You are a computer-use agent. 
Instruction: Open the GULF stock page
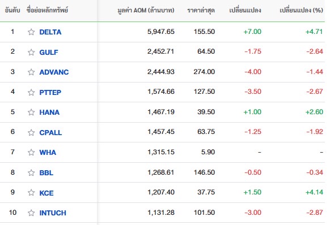coord(49,52)
